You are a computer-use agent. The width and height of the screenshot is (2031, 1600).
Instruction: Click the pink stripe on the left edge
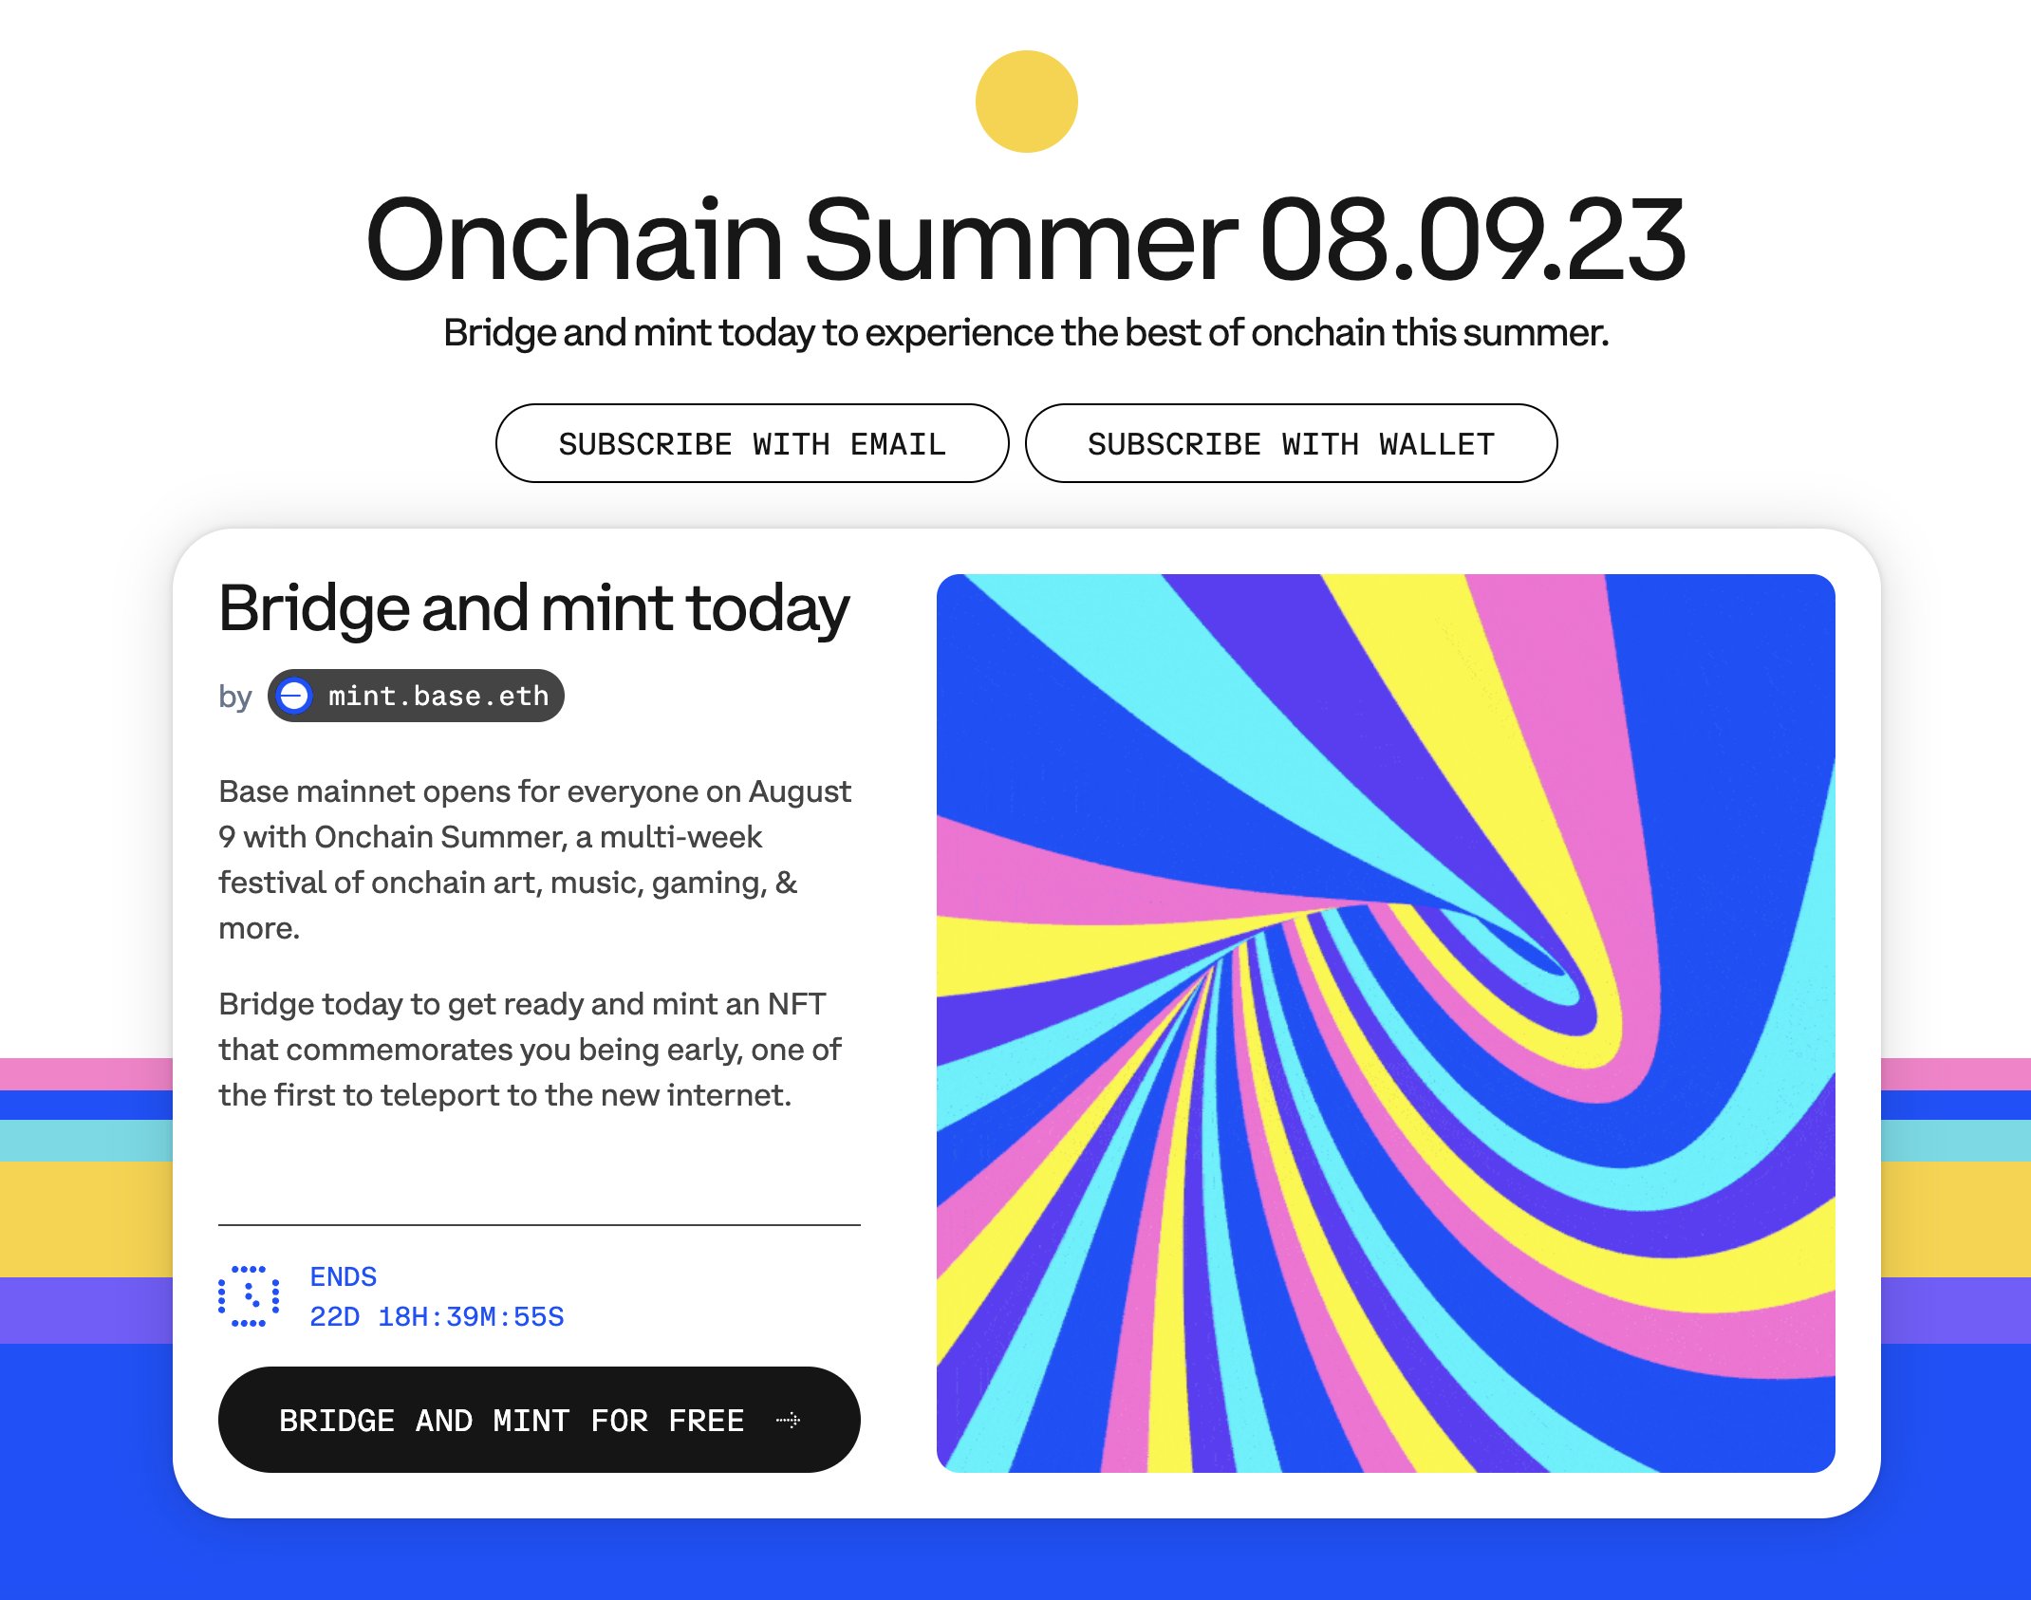coord(85,1074)
